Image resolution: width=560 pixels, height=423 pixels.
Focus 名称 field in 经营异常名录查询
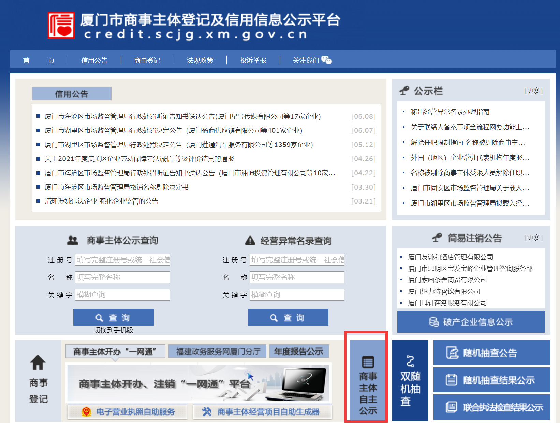point(297,277)
